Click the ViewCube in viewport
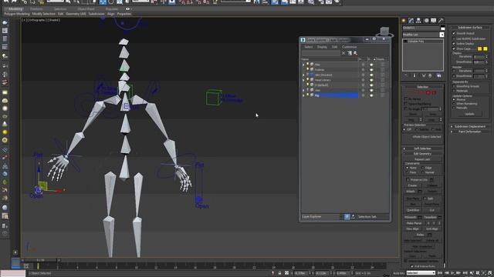 384,32
